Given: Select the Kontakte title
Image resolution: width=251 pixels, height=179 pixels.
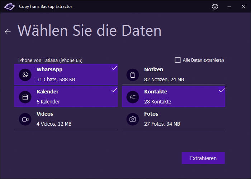Looking at the screenshot, I should [x=156, y=92].
